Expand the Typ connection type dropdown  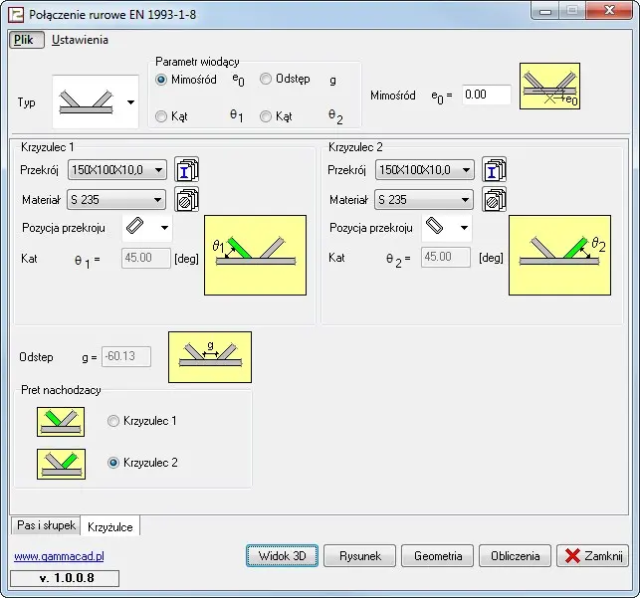pyautogui.click(x=130, y=102)
